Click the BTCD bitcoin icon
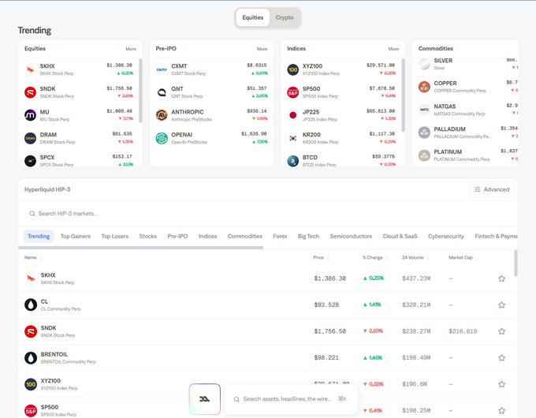This screenshot has height=418, width=536. pyautogui.click(x=293, y=161)
